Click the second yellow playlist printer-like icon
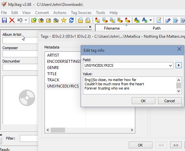 [88, 20]
